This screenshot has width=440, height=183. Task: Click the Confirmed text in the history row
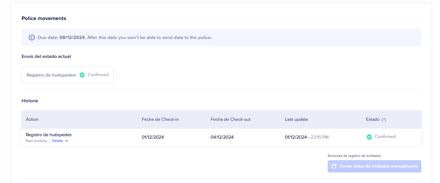385,137
